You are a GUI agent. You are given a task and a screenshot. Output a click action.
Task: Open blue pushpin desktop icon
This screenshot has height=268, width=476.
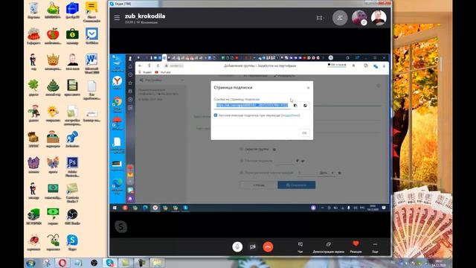[x=72, y=139]
